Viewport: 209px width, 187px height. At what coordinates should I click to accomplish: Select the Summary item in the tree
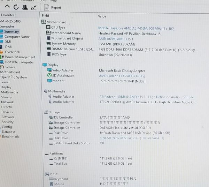pos(11,32)
